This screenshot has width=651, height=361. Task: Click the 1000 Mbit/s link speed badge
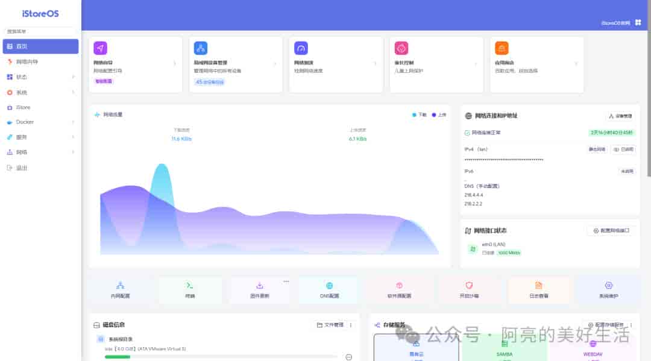(x=509, y=253)
